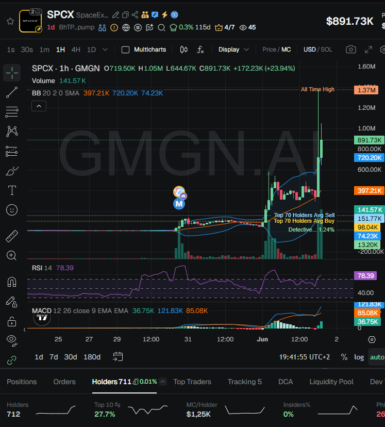
Task: Click the SpaceX token logo thumbnail
Action: 30,21
